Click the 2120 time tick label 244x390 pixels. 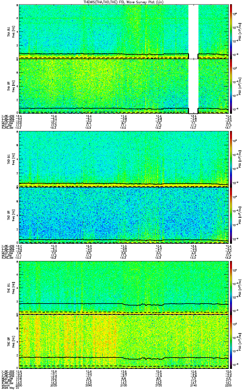[x=158, y=385]
